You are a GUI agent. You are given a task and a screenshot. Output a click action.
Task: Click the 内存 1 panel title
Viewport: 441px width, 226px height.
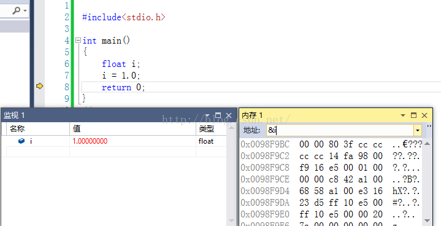click(x=252, y=115)
